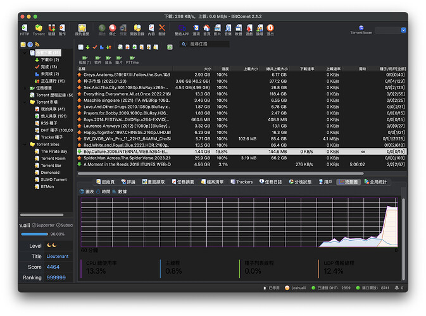Click the green terminal icon beside filter icons
This screenshot has height=316, width=426.
click(x=170, y=47)
